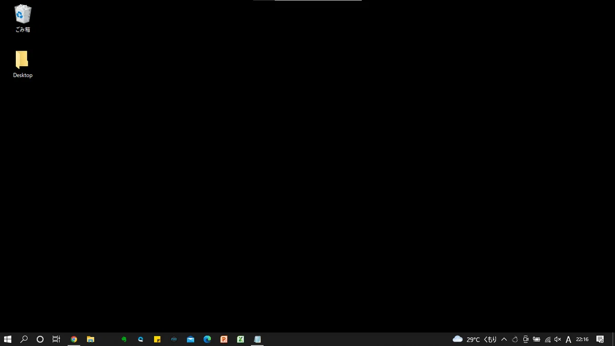Launch the new Microsoft Edge browser
Viewport: 615px width, 346px height.
[x=207, y=339]
